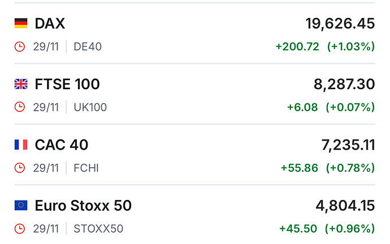Open the FTSE 100 index link

(67, 84)
